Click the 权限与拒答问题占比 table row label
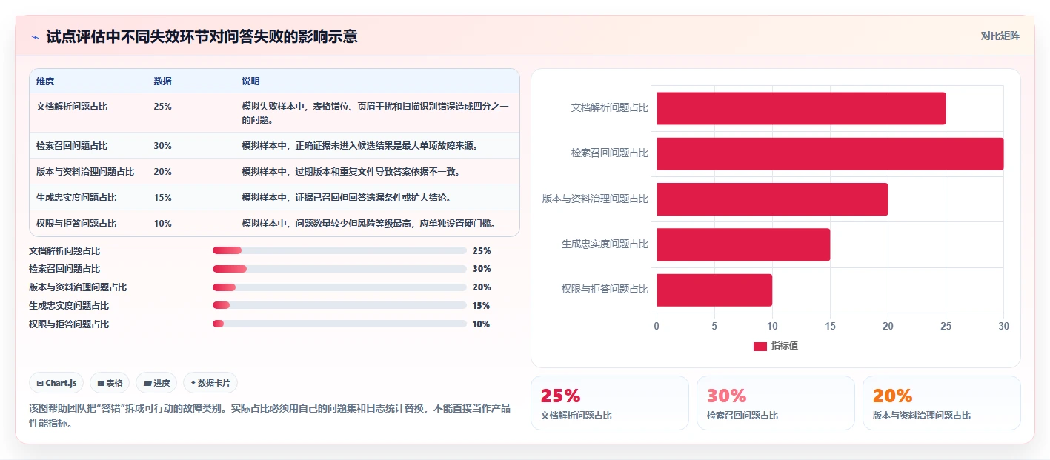1050x460 pixels. (76, 224)
